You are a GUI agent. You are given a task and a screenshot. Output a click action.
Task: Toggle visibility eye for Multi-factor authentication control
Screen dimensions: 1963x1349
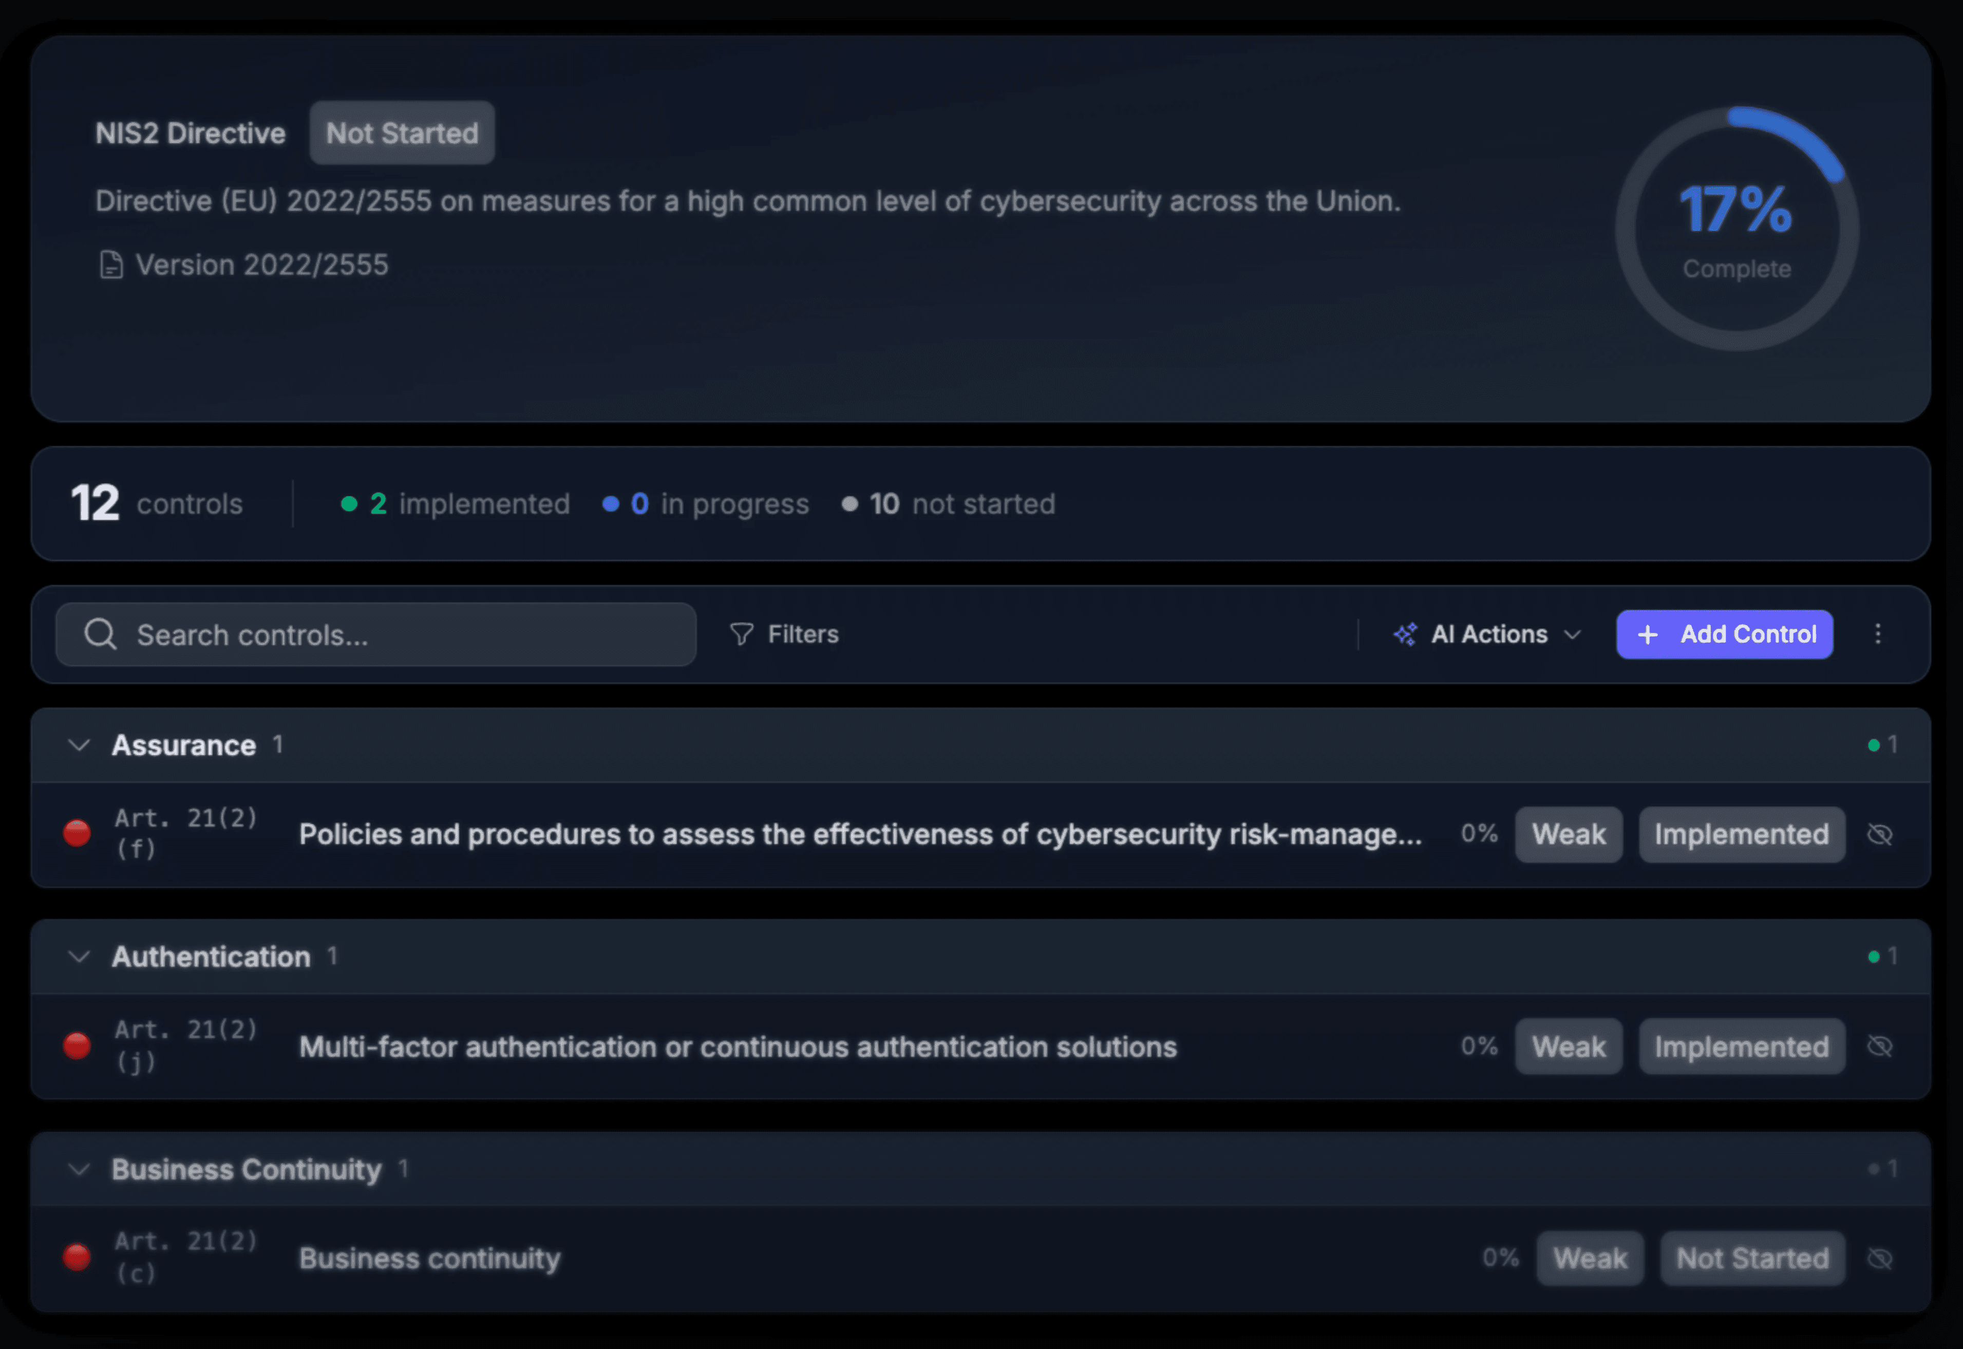[1879, 1046]
